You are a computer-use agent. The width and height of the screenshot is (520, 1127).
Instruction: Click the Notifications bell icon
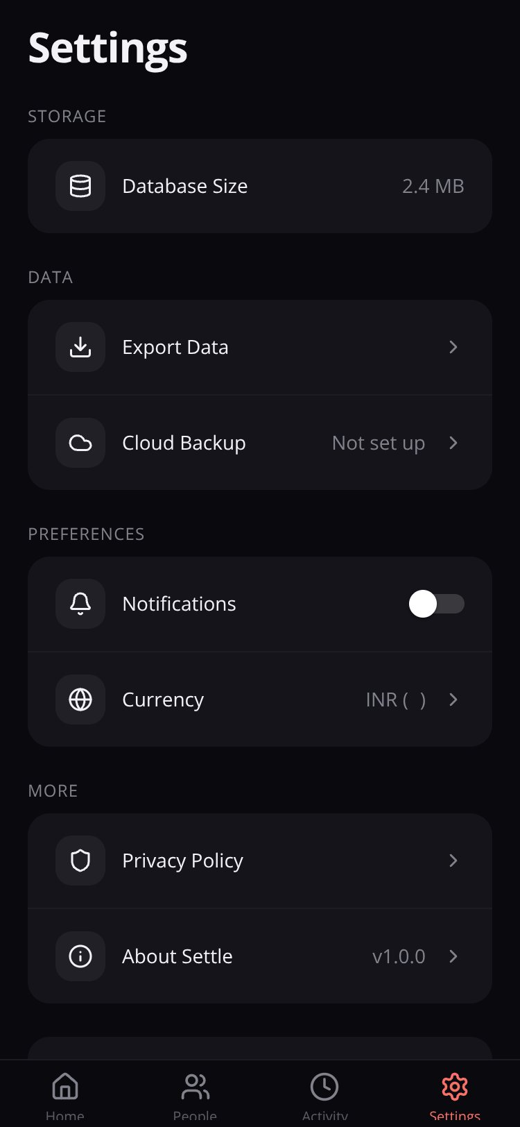(80, 604)
